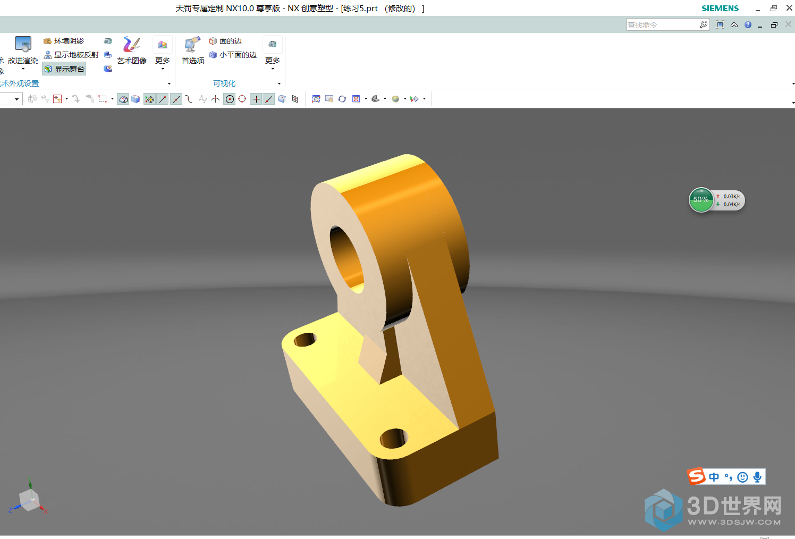Click the zoom window view icon
The height and width of the screenshot is (539, 795).
point(316,99)
